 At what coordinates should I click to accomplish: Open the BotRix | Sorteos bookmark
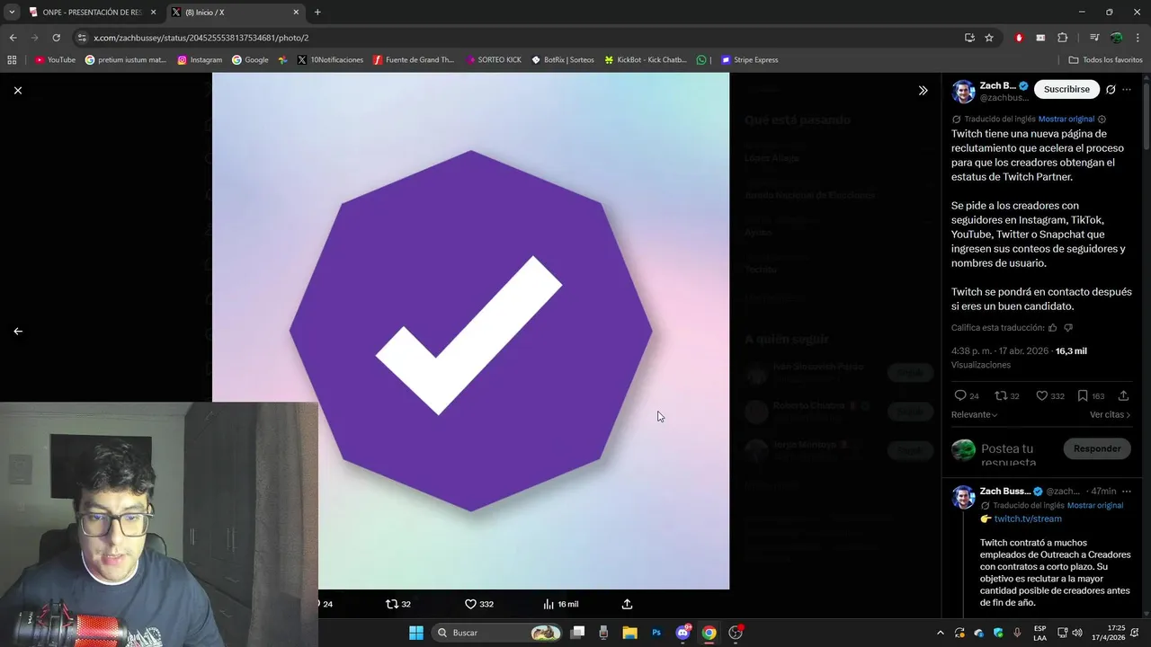pyautogui.click(x=563, y=60)
